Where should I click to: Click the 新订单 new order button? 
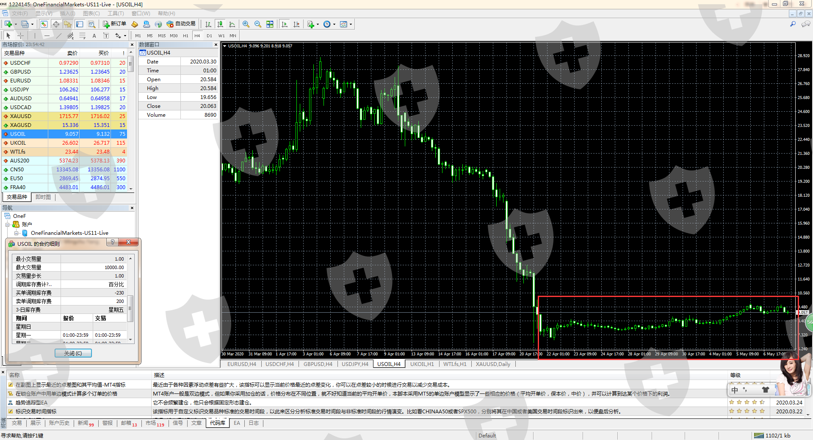pyautogui.click(x=114, y=24)
